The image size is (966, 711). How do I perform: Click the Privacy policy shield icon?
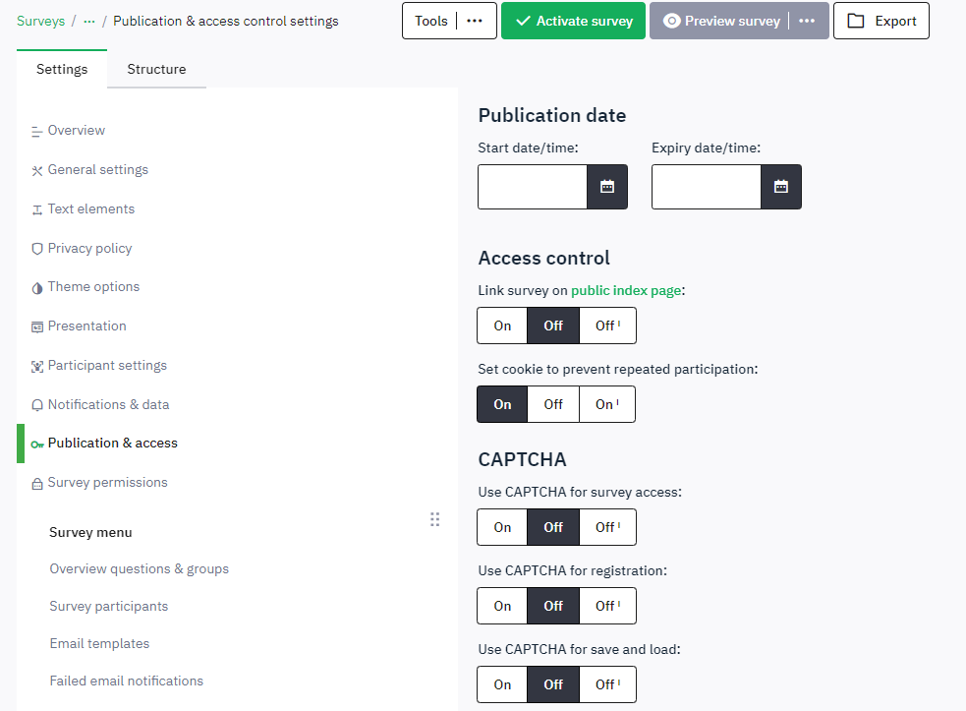(37, 249)
